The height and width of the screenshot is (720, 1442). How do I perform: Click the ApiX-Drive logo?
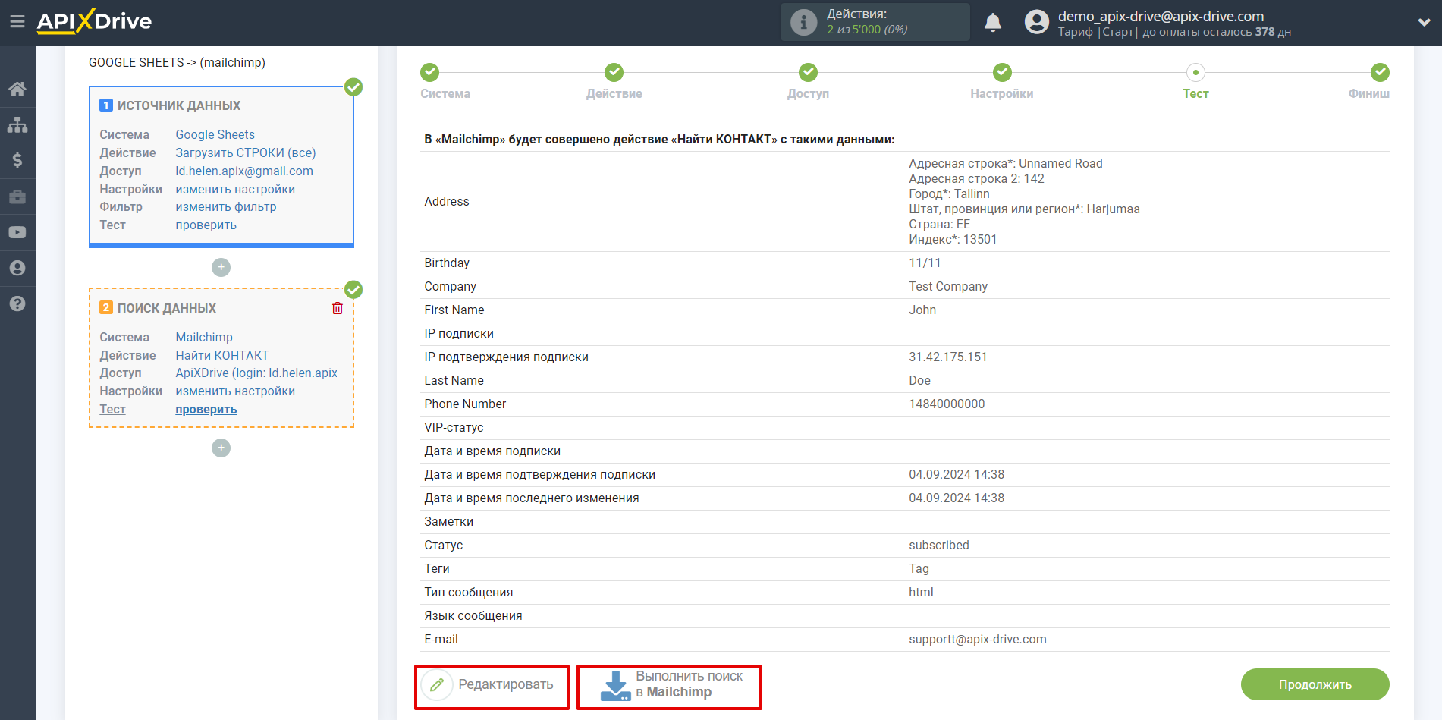(94, 21)
